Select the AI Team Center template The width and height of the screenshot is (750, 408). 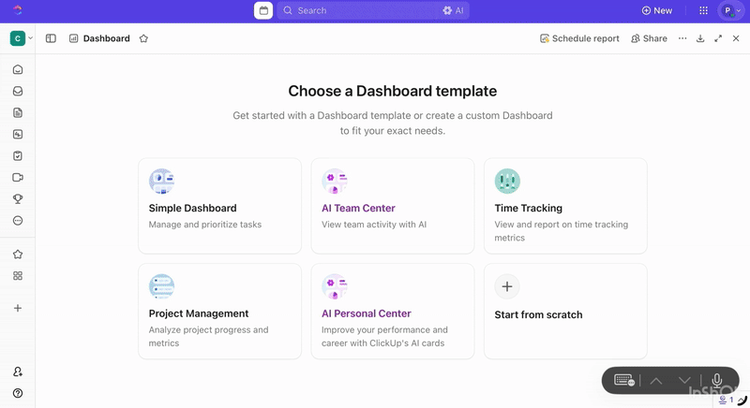pyautogui.click(x=393, y=206)
